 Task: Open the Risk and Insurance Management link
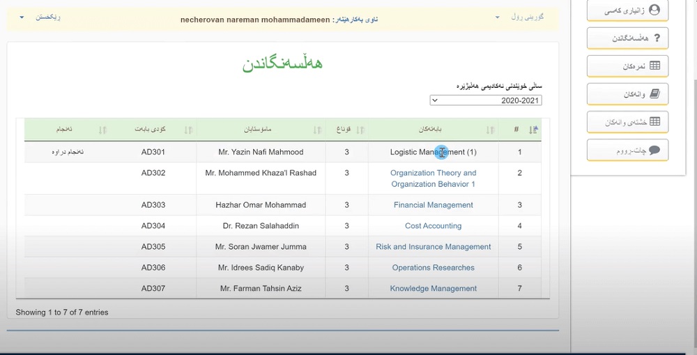coord(433,247)
